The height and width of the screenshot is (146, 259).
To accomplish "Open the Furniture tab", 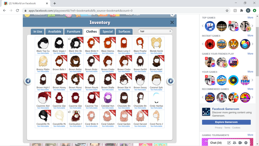I will coord(74,32).
